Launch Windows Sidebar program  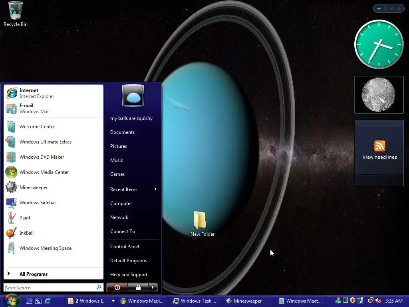(x=54, y=203)
